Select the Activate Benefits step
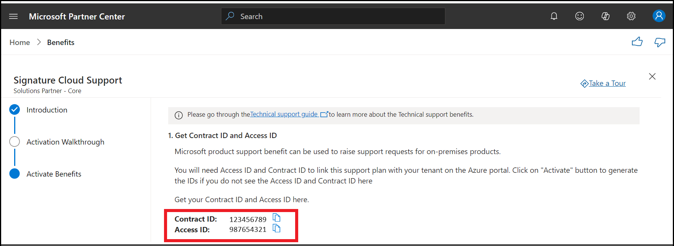This screenshot has height=246, width=674. click(54, 174)
